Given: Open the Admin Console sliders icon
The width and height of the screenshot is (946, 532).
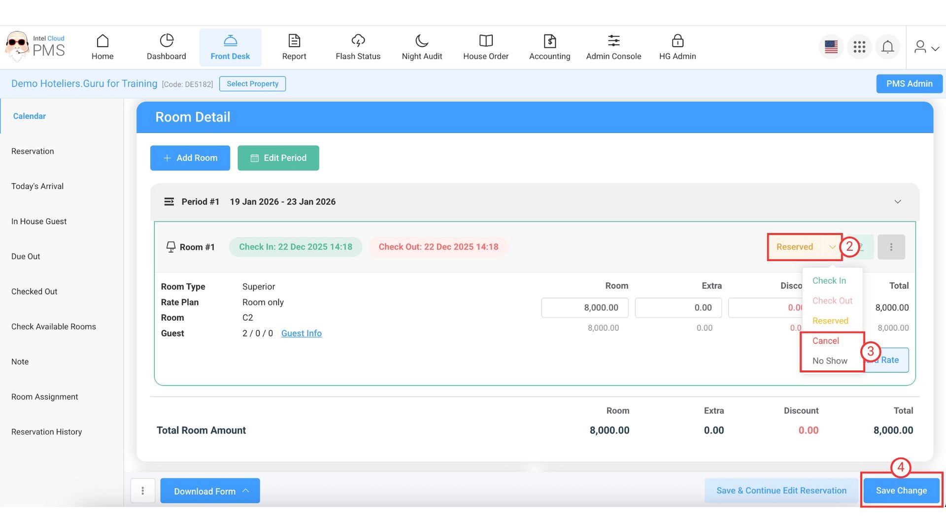Looking at the screenshot, I should tap(613, 41).
